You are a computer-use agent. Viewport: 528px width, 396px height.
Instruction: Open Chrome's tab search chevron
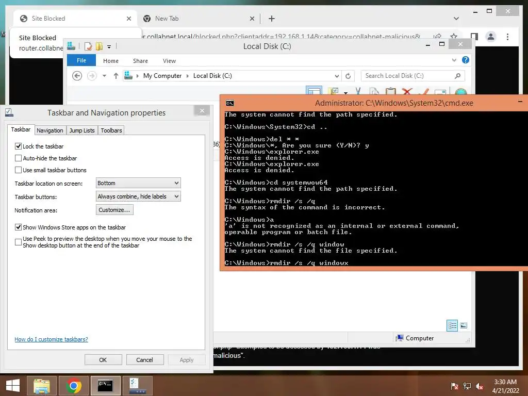456,19
